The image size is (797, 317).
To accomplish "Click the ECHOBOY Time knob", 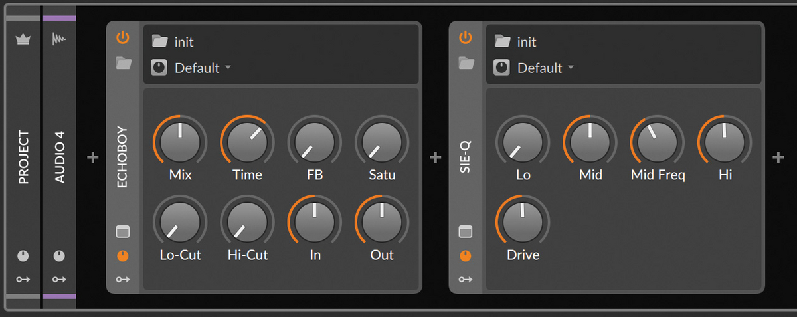I will pyautogui.click(x=247, y=142).
